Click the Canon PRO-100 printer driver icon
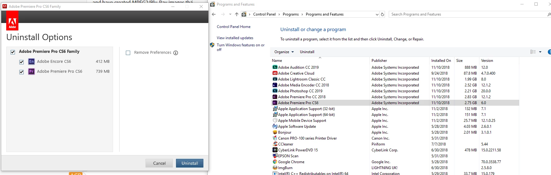Image resolution: width=551 pixels, height=175 pixels. (x=275, y=138)
